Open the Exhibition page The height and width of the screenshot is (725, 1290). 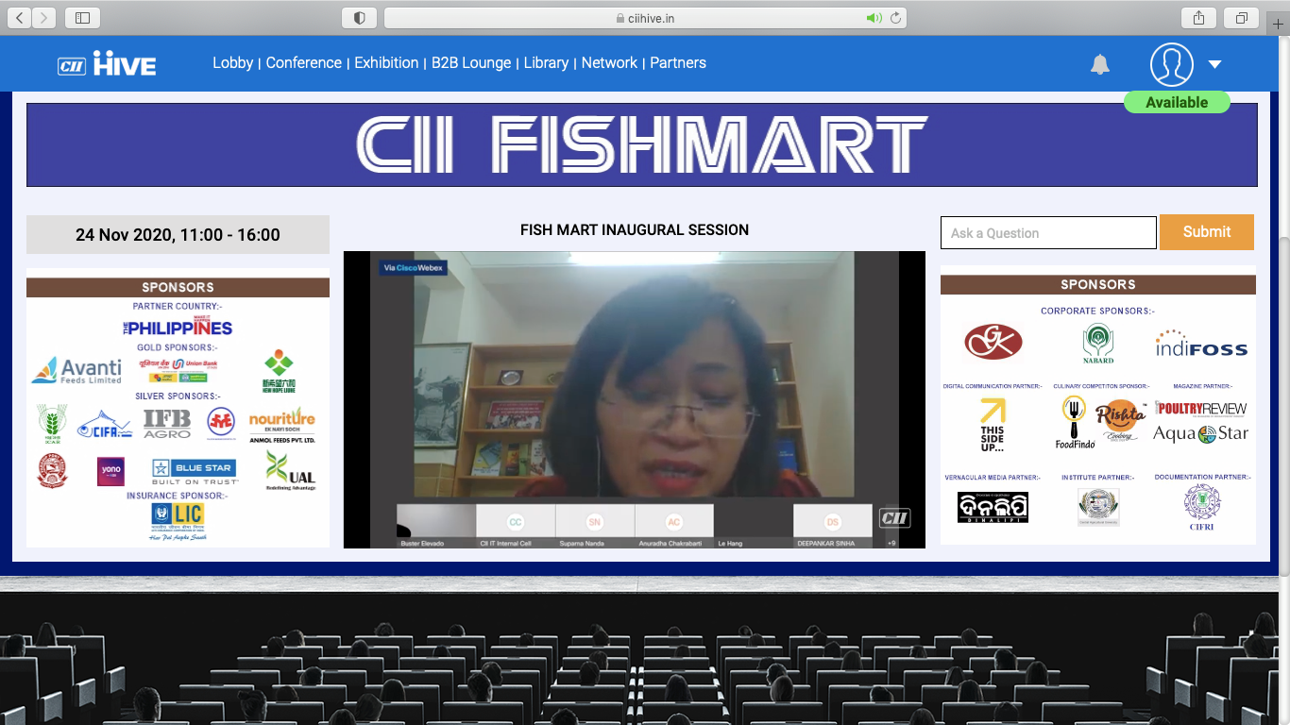click(386, 63)
